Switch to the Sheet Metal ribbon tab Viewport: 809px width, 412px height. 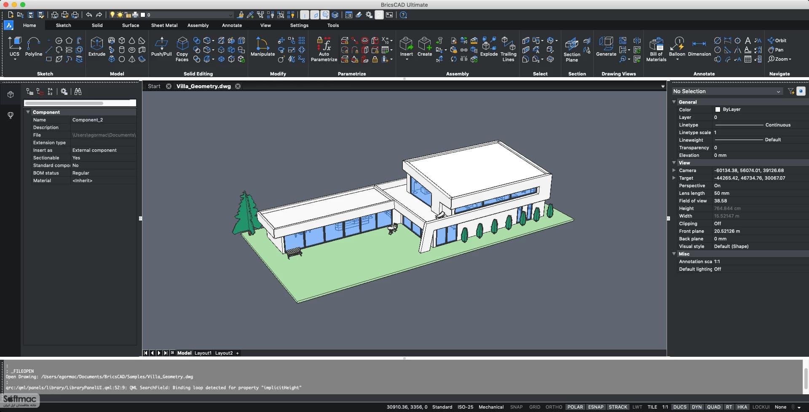(164, 25)
